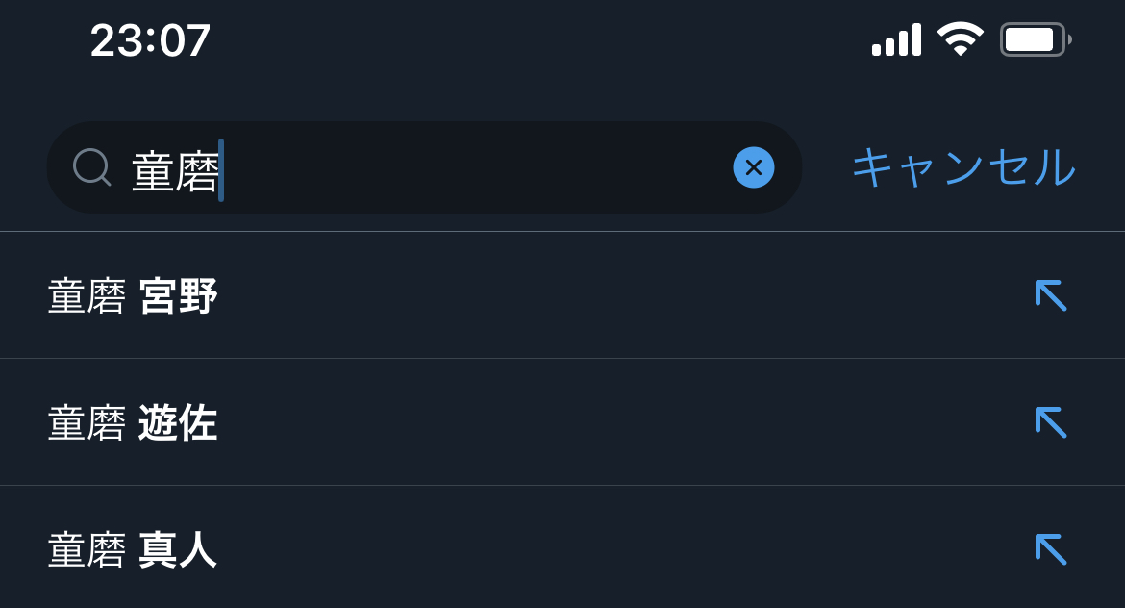The width and height of the screenshot is (1125, 608).
Task: Tap the キャンセル cancel link
Action: 962,167
